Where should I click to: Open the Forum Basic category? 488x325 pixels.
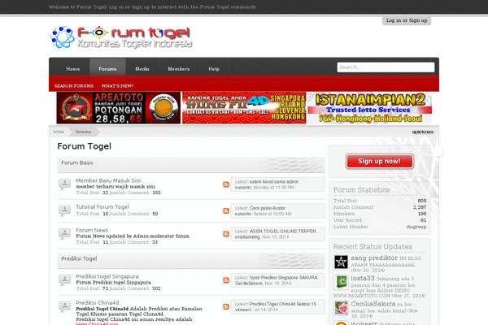point(77,162)
